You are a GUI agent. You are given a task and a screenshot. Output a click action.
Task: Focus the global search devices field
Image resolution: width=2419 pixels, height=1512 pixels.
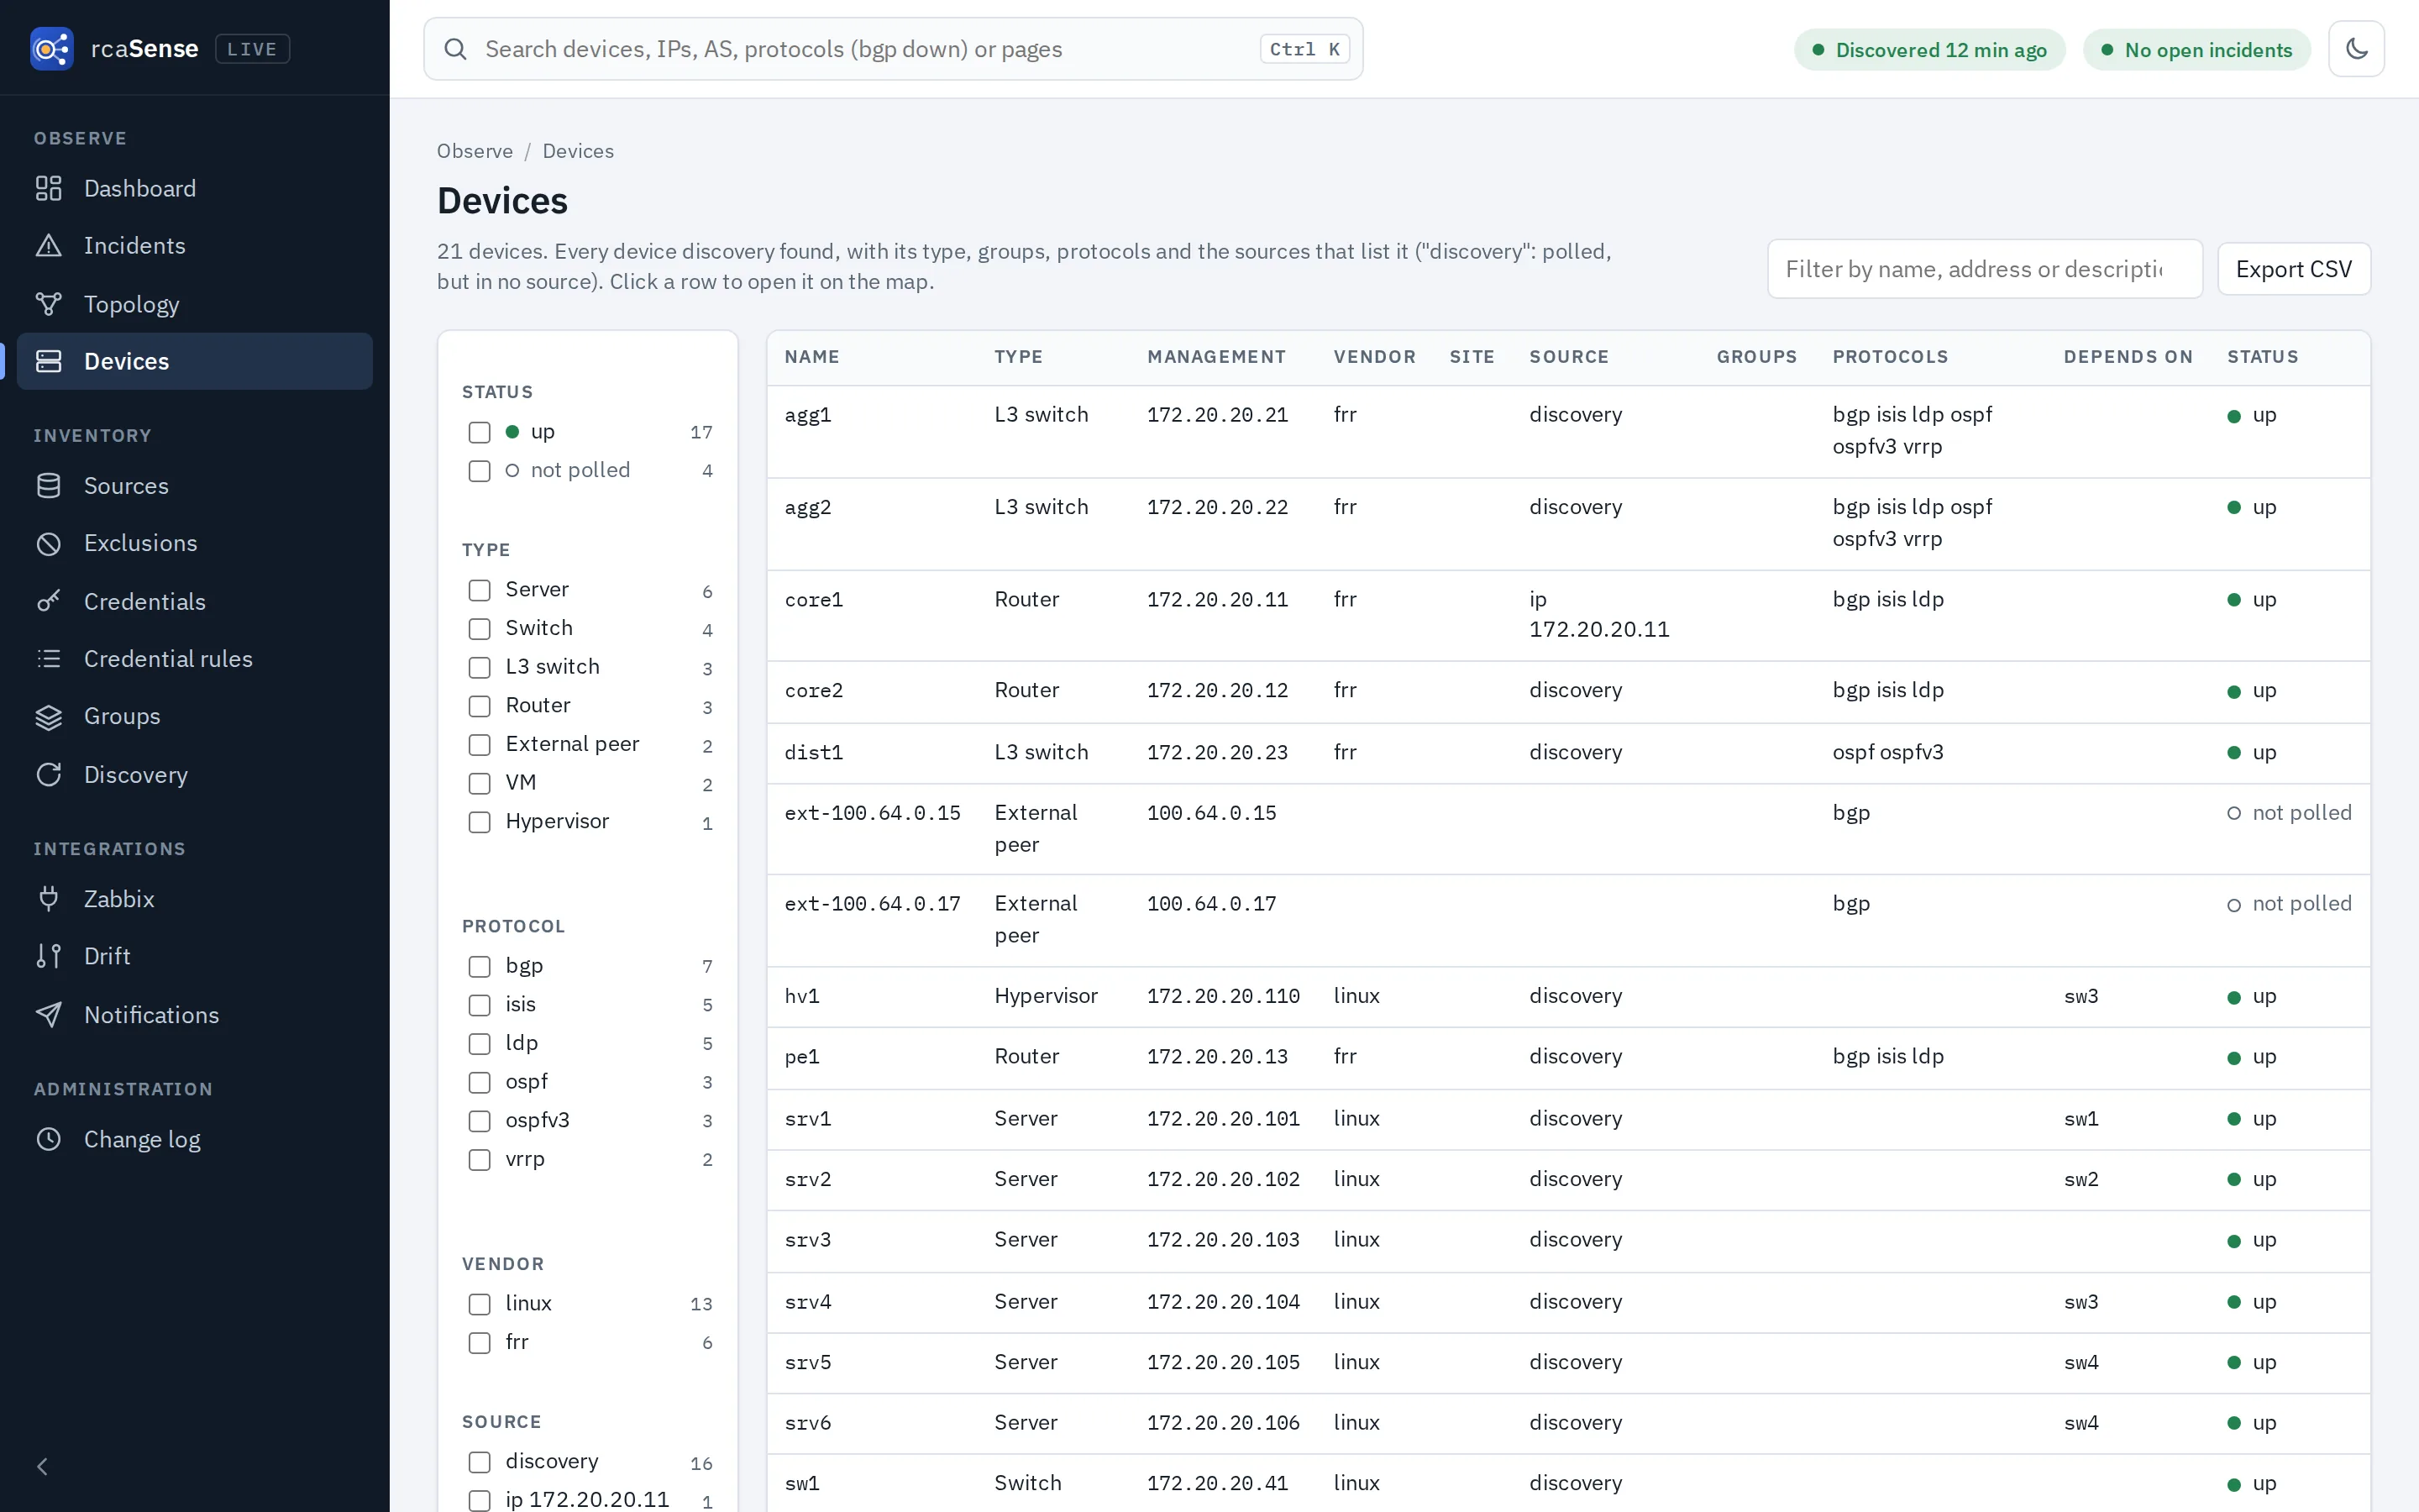893,49
